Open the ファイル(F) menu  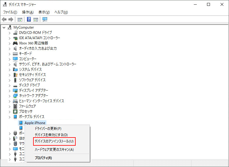(10, 12)
